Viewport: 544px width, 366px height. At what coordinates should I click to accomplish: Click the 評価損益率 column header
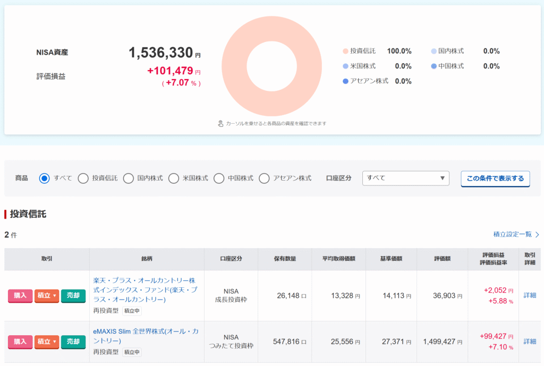pyautogui.click(x=494, y=262)
